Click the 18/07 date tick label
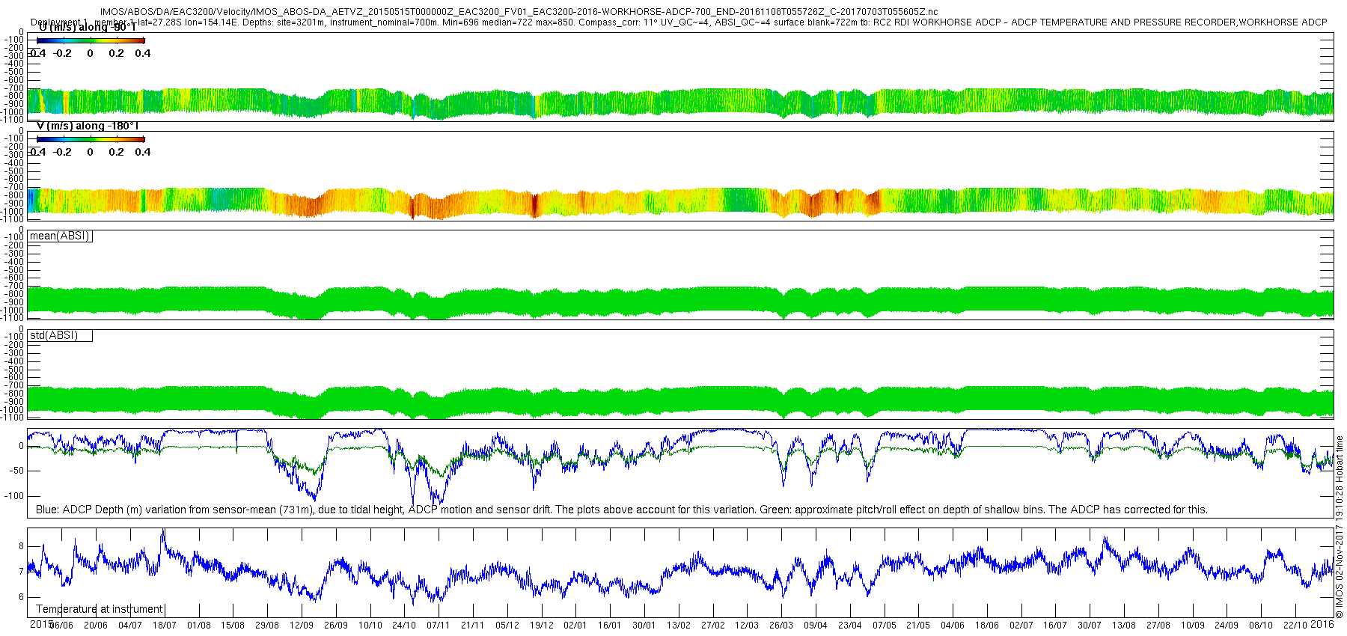Viewport: 1347px width, 636px height. point(165,626)
